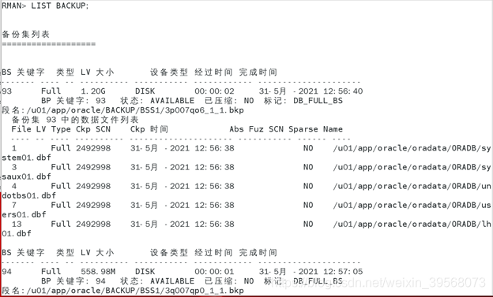Select backup set key '93' in first row
This screenshot has width=493, height=297.
[7, 91]
